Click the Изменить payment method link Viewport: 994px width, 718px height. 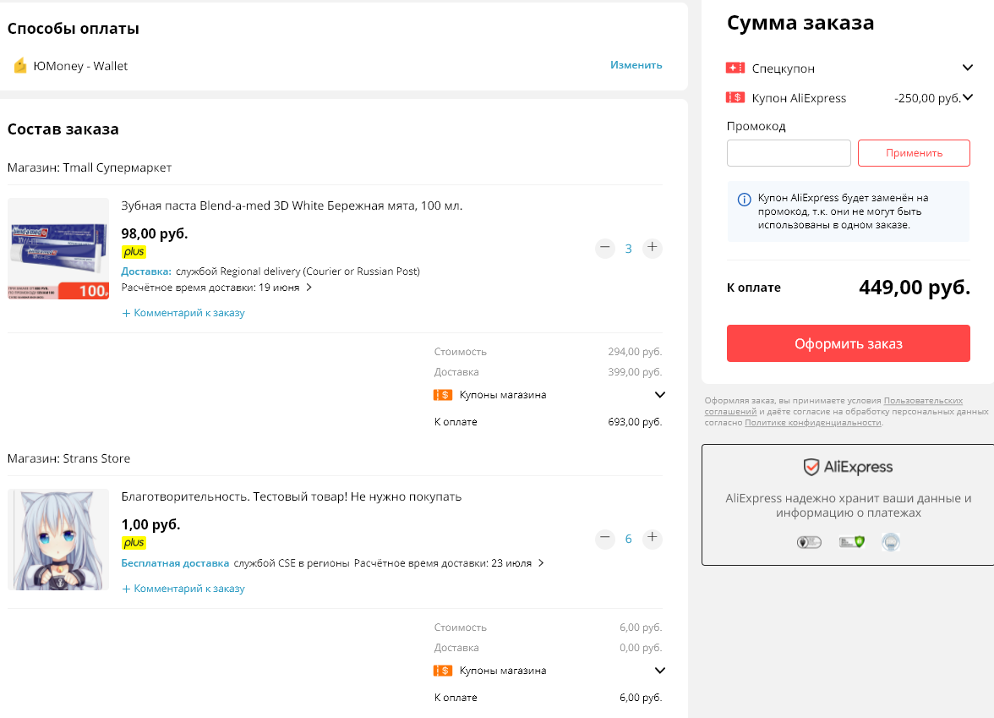pyautogui.click(x=636, y=64)
